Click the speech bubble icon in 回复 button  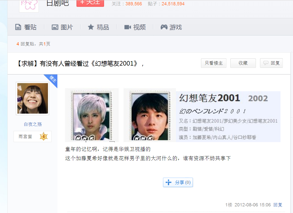pos(266,63)
